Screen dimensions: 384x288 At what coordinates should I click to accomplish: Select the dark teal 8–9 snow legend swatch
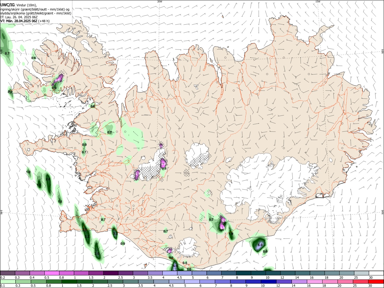pyautogui.click(x=244, y=273)
